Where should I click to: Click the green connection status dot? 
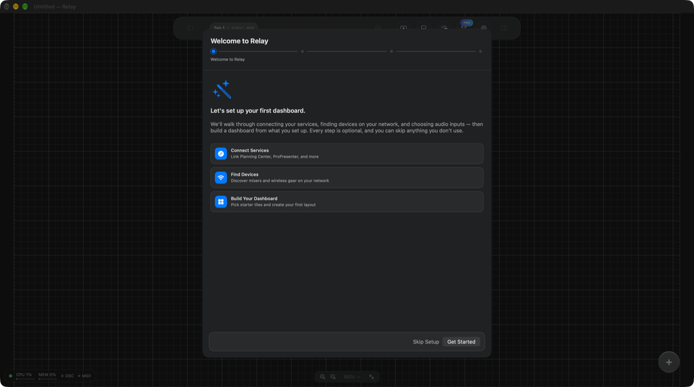tap(10, 376)
